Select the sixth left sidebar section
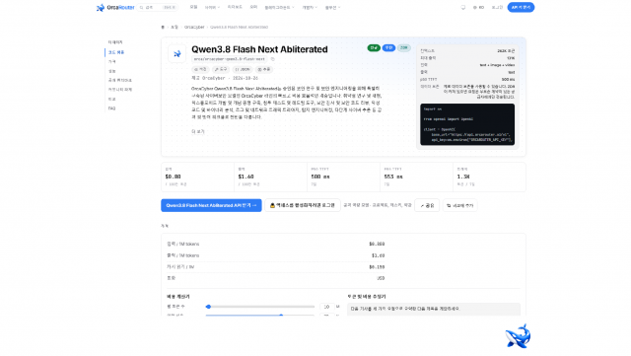This screenshot has width=631, height=356. [120, 90]
